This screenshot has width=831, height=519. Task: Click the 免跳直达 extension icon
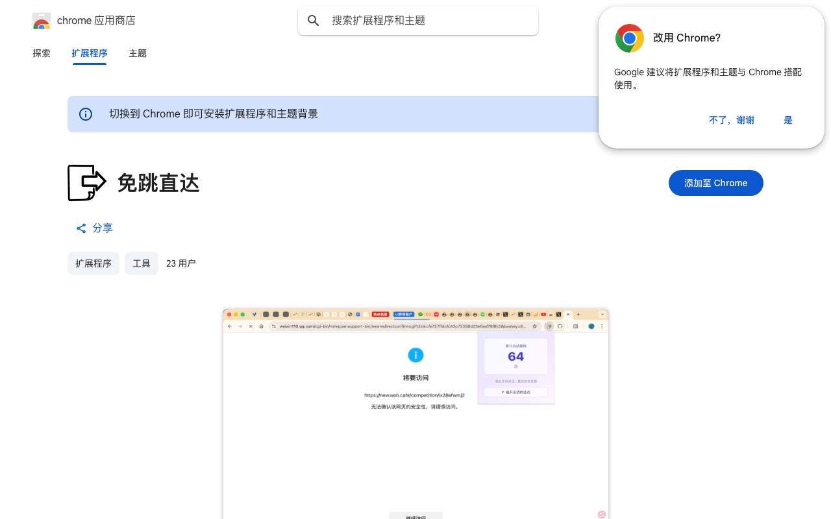tap(87, 183)
